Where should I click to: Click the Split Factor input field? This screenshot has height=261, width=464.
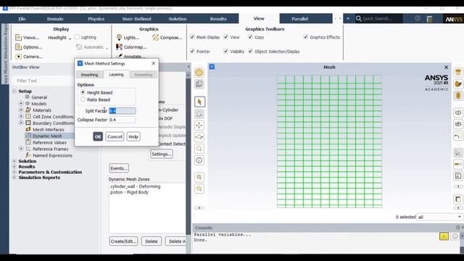123,111
